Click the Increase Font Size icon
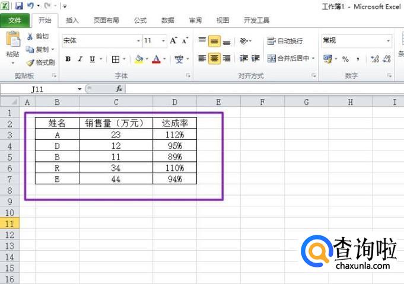This screenshot has height=284, width=404. (173, 40)
